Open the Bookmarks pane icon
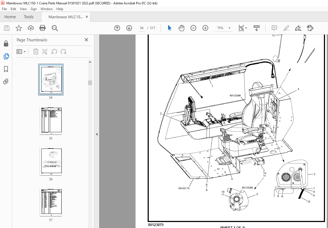Image resolution: width=328 pixels, height=228 pixels. point(6,69)
